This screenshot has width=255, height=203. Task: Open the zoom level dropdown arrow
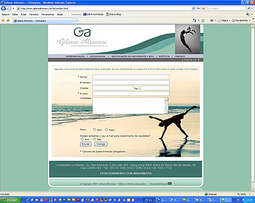(x=250, y=194)
